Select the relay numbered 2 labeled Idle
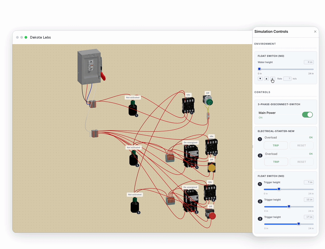Screen dimensions: 325x249 tap(210, 193)
